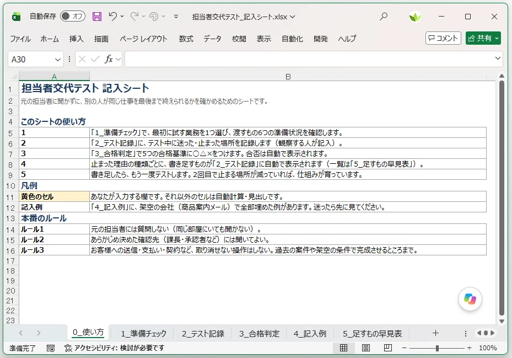This screenshot has height=358, width=512.
Task: Open the 5_足すもの早見表 sheet tab
Action: pos(372,334)
